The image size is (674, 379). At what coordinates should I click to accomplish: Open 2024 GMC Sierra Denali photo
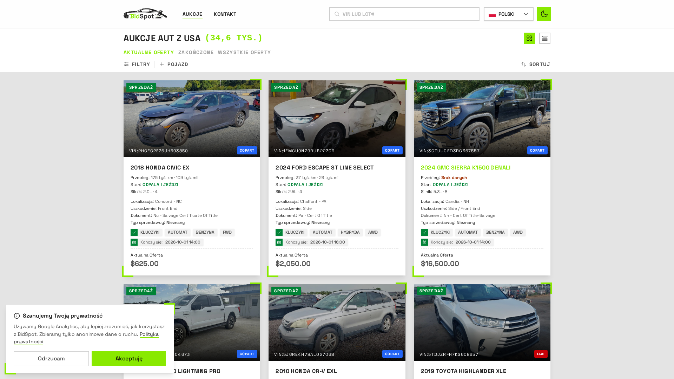tap(482, 119)
